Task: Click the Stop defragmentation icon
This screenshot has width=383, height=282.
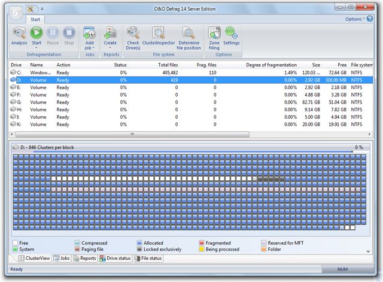Action: (69, 33)
